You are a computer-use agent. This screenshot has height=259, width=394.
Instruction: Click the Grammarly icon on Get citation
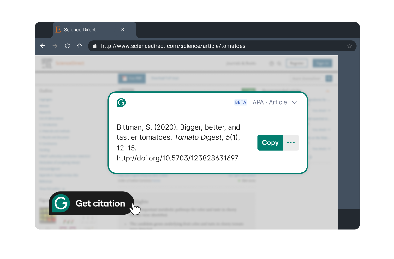61,203
